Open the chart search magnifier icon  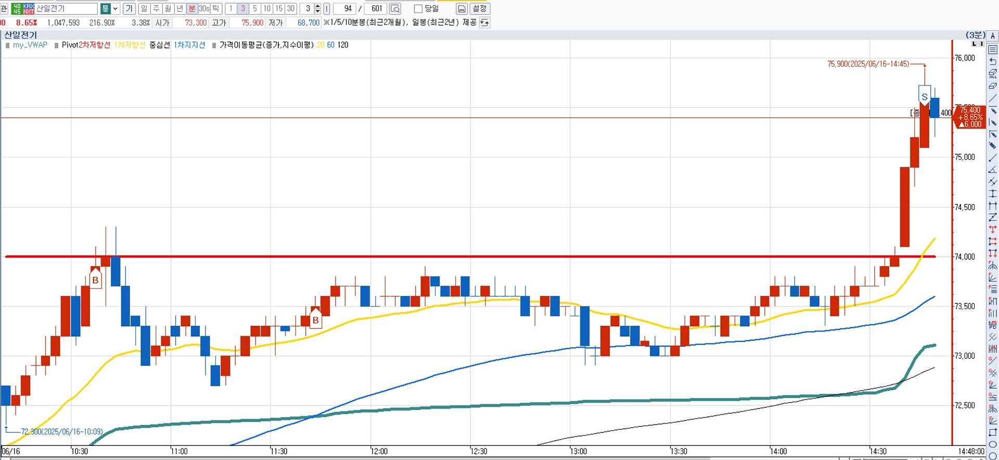coord(395,9)
